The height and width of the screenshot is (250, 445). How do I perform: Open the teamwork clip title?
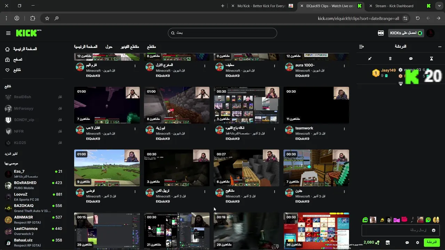pyautogui.click(x=304, y=128)
